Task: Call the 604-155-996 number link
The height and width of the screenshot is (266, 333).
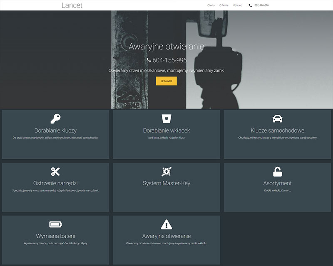Action: [x=169, y=60]
